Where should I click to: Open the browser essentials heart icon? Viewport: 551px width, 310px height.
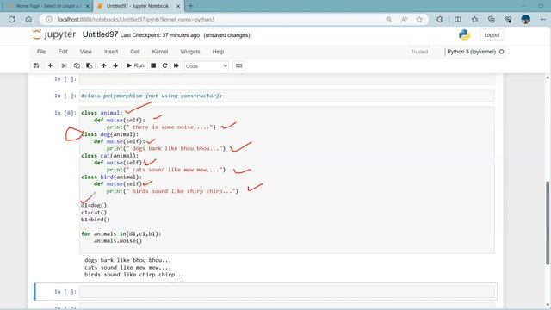tap(508, 19)
